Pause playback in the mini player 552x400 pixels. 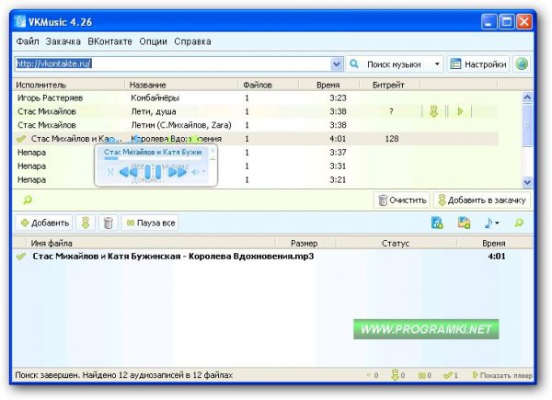point(153,172)
